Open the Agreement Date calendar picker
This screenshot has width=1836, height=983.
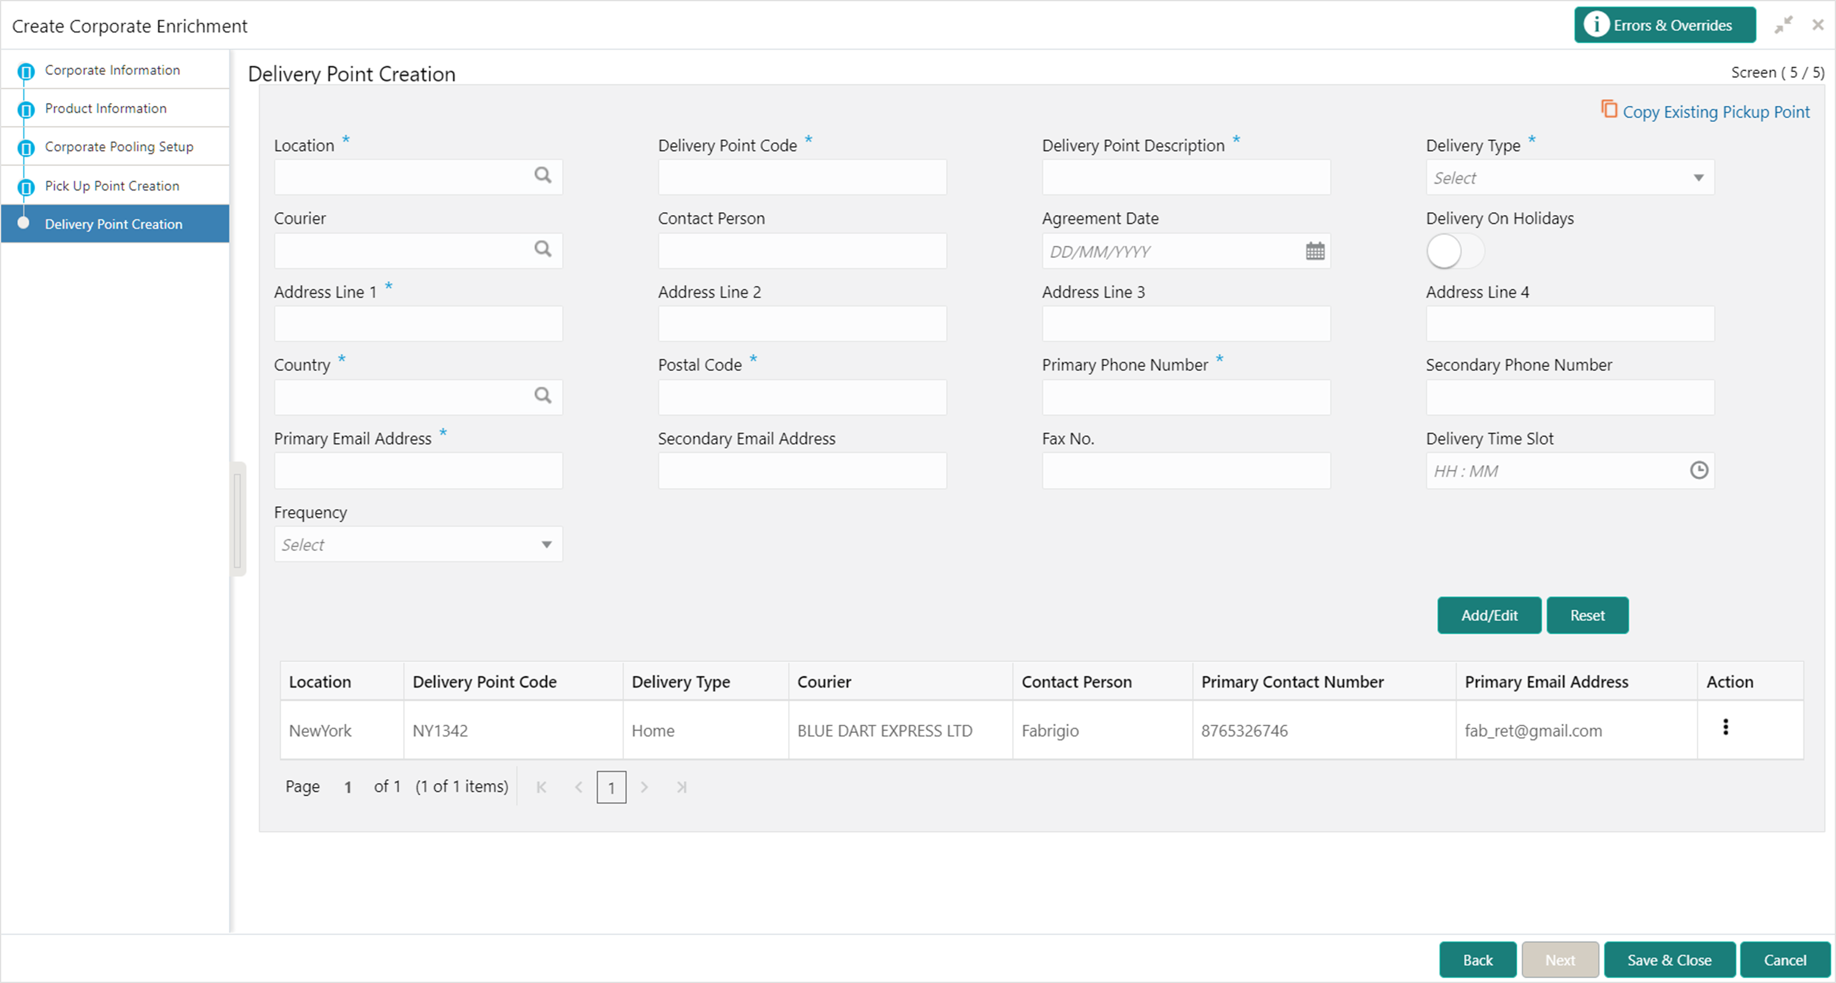tap(1315, 251)
